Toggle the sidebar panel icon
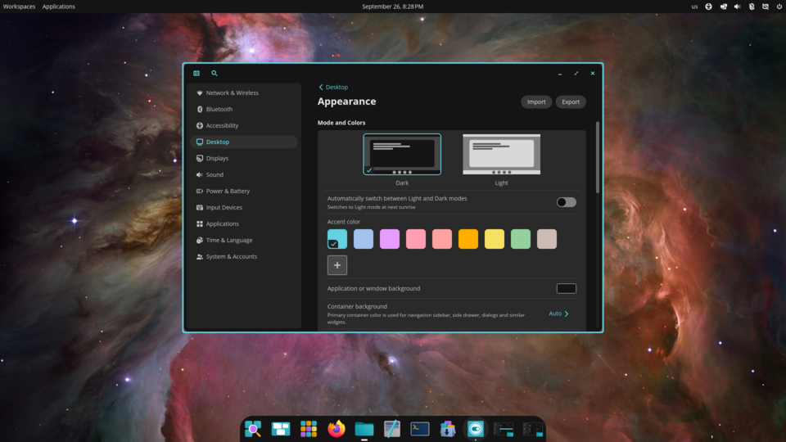786x442 pixels. (x=196, y=74)
